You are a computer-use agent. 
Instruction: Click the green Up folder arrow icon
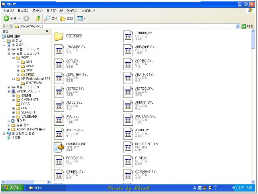click(x=38, y=18)
